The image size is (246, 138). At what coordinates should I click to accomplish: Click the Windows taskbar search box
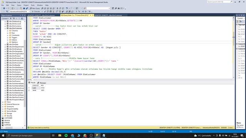pos(28,135)
